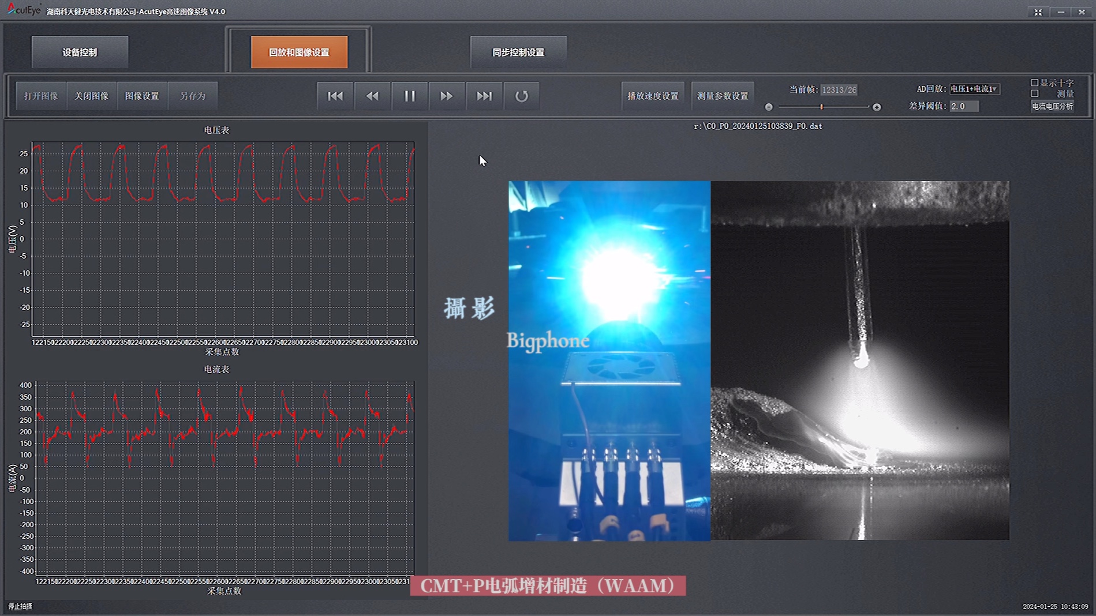Minimize the AcutEye window
Screen dimensions: 1096x616
coord(1061,12)
